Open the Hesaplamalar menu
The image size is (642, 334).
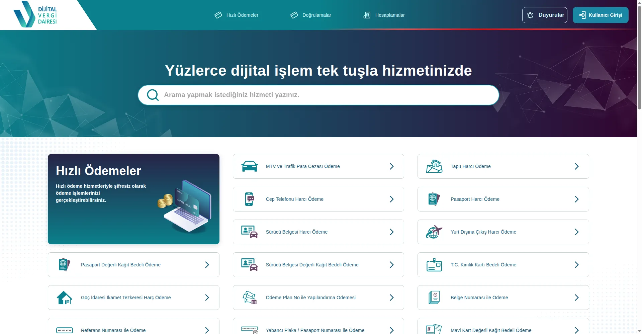click(x=384, y=15)
